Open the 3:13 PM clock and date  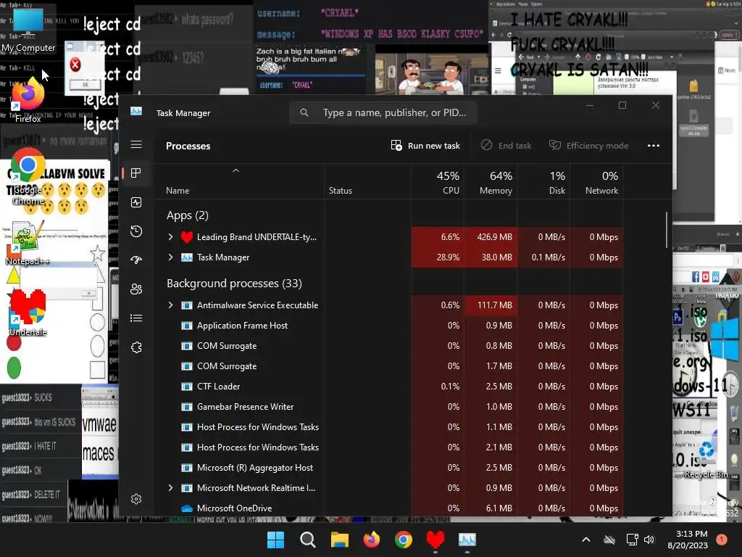pos(688,540)
